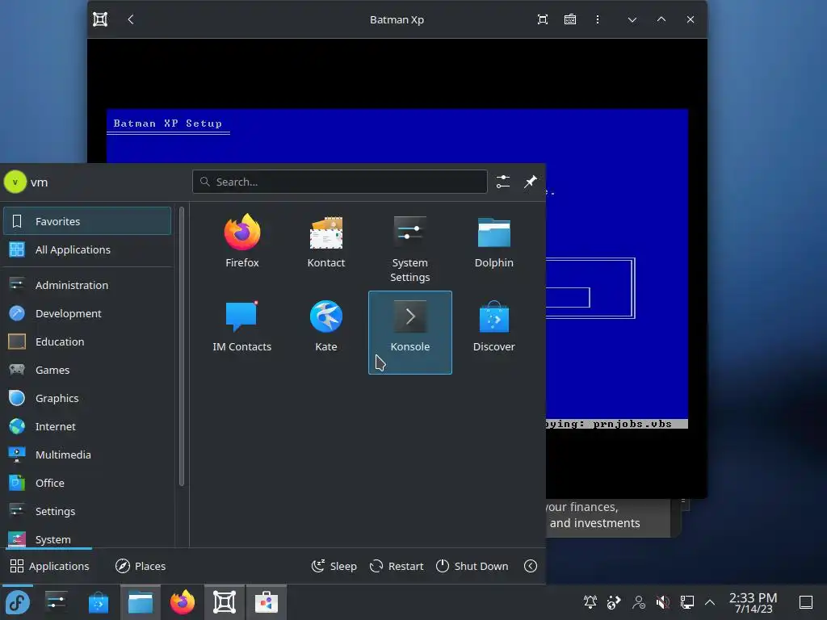This screenshot has width=827, height=620.
Task: Open Office category
Action: pyautogui.click(x=87, y=483)
